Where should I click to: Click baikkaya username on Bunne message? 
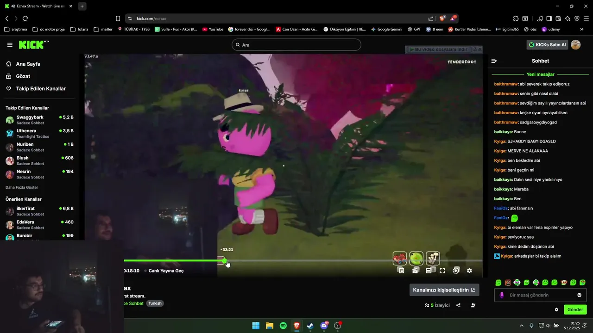tap(503, 132)
